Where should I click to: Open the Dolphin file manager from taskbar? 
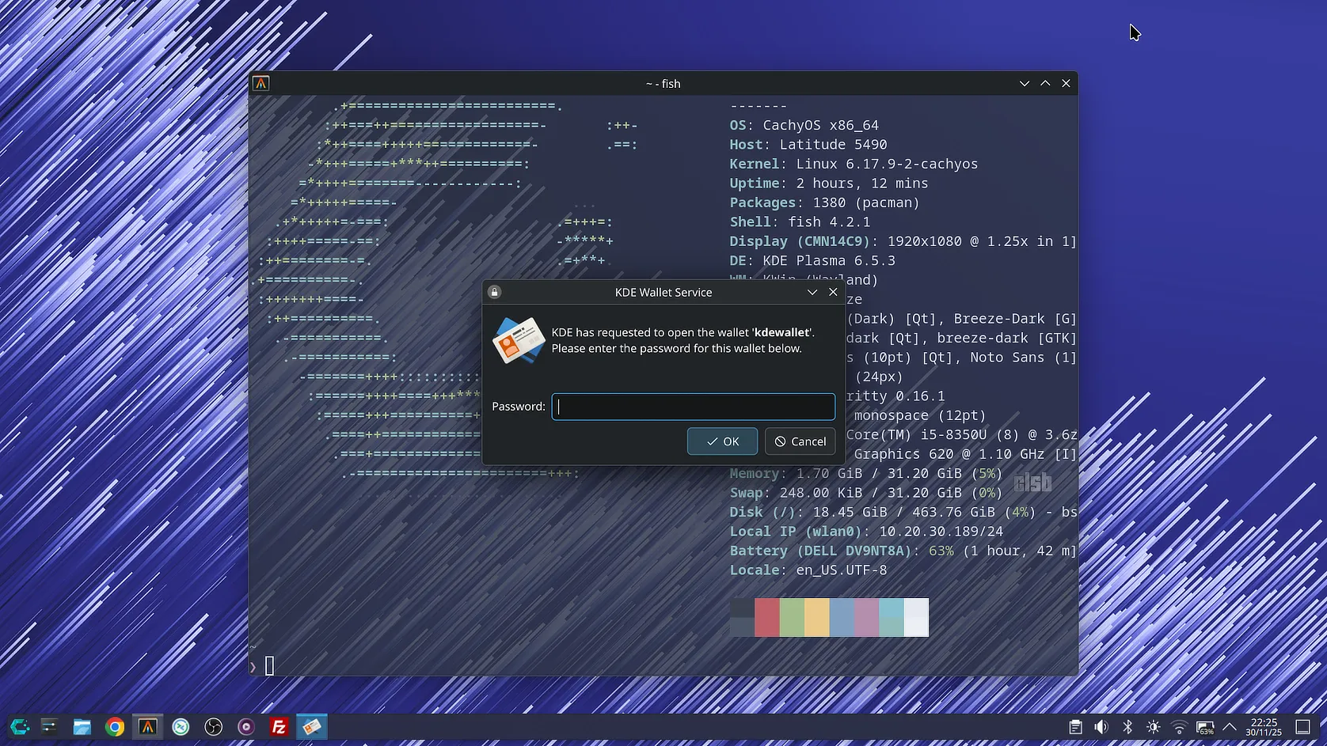coord(82,726)
